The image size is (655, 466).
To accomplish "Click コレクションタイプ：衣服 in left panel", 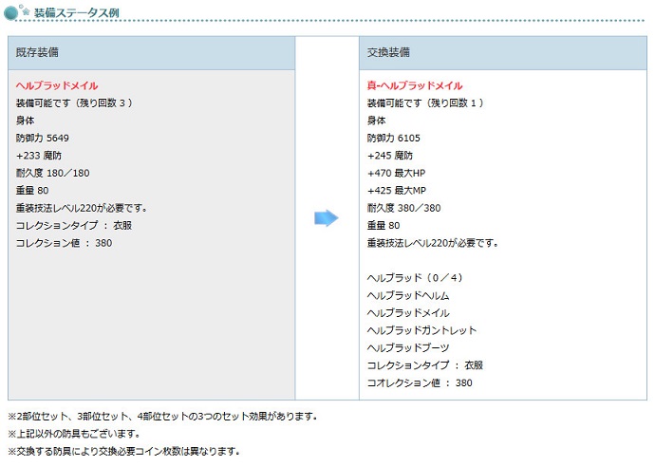I will click(74, 226).
